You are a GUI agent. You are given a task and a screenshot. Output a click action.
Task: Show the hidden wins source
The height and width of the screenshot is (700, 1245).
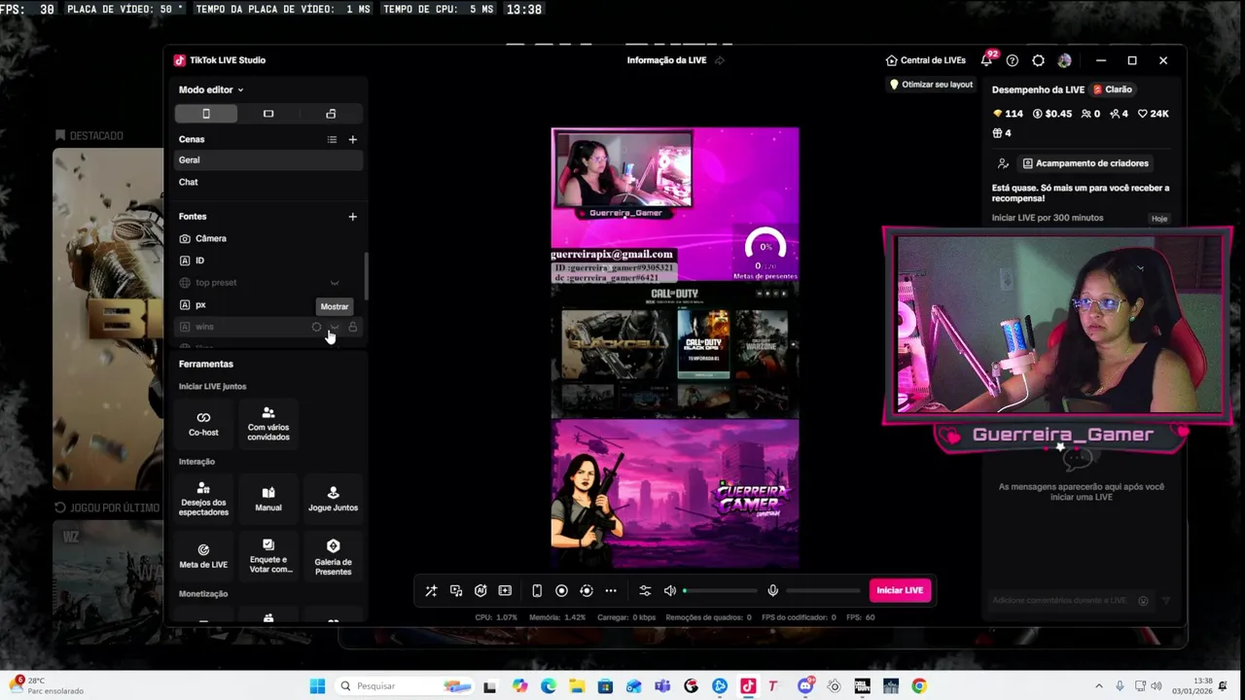point(335,328)
